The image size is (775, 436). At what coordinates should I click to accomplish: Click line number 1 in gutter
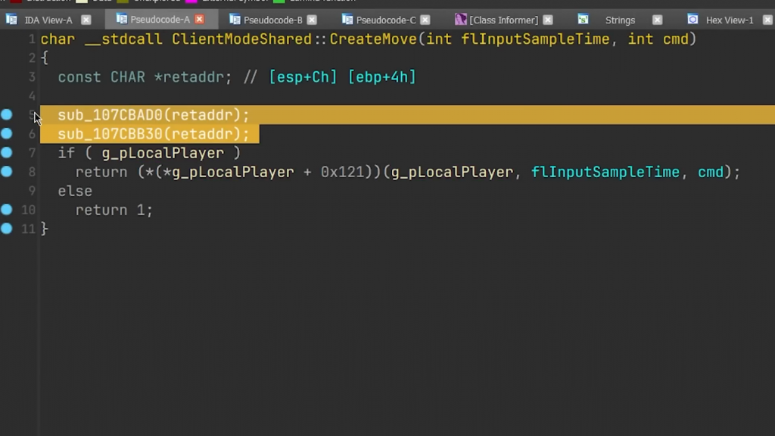32,39
